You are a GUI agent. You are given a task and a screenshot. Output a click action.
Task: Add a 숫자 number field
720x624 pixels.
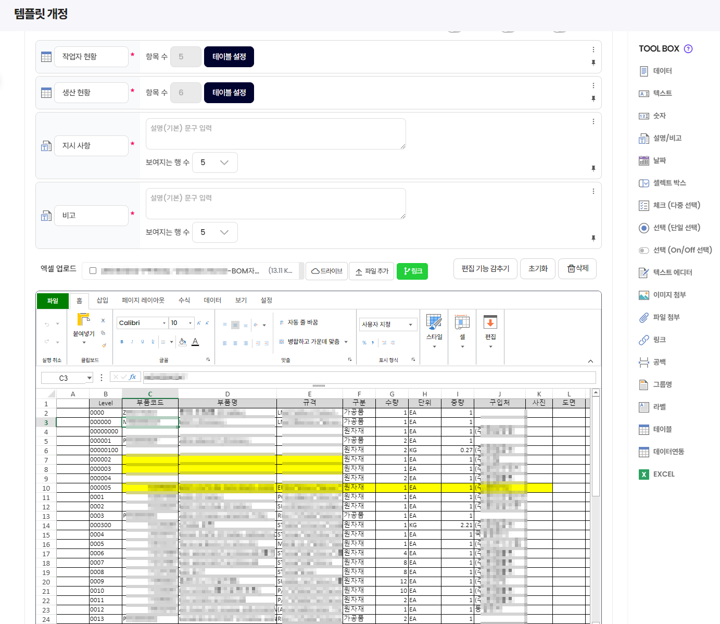pos(652,116)
